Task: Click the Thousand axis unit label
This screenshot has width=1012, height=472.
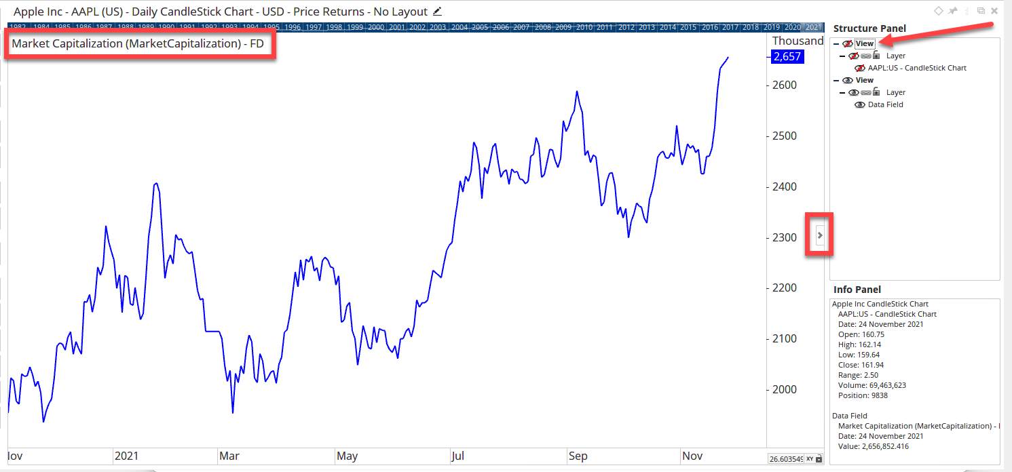Action: point(798,41)
